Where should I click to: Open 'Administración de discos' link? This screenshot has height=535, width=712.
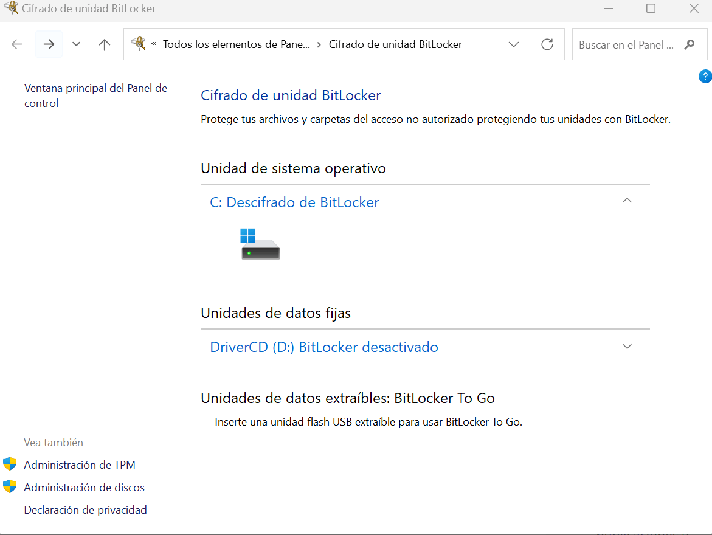pos(84,488)
